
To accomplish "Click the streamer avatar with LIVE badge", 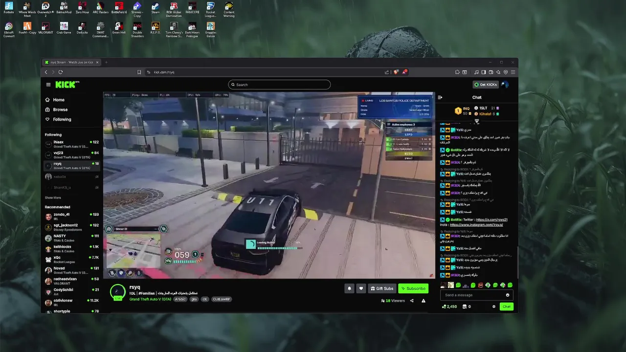I will click(117, 292).
